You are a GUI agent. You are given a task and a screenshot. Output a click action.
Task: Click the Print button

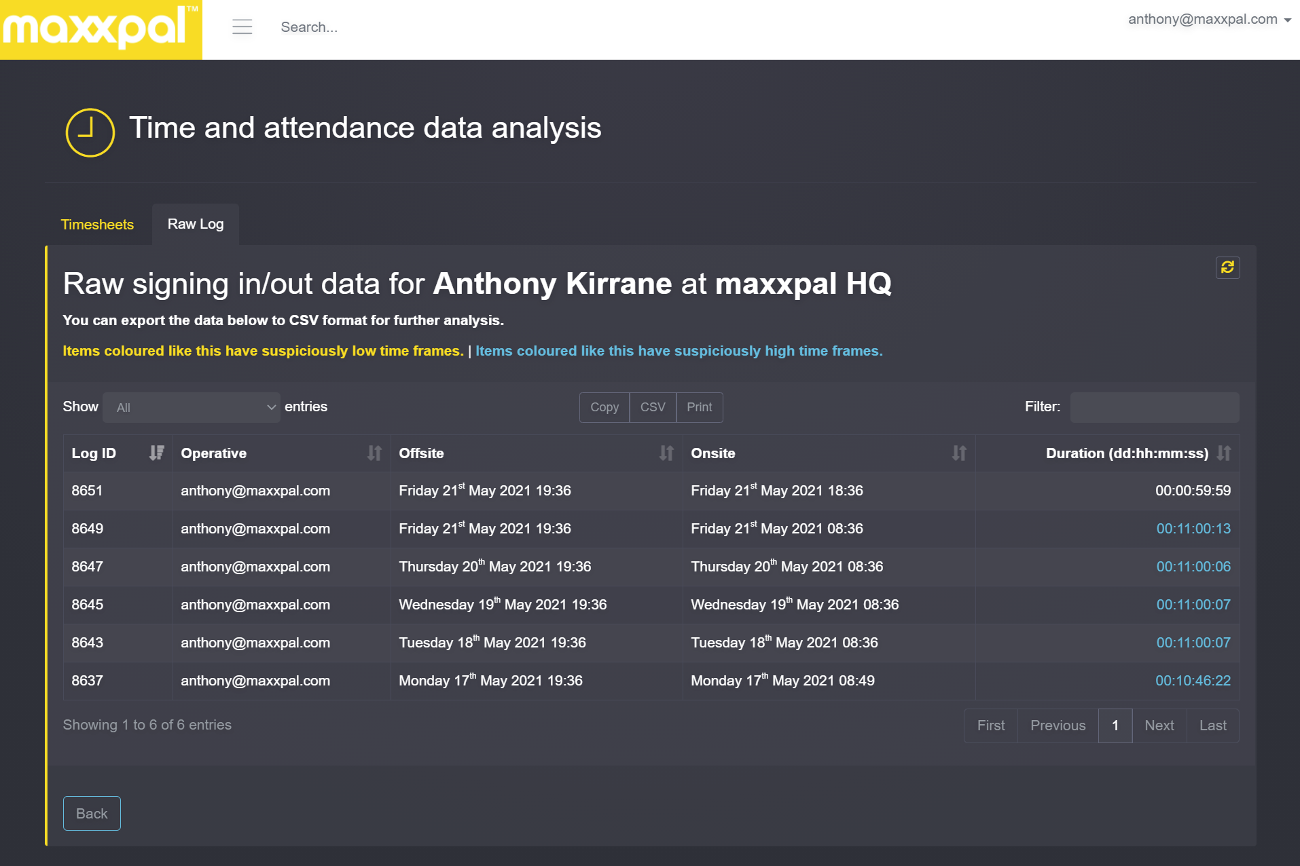pyautogui.click(x=700, y=407)
